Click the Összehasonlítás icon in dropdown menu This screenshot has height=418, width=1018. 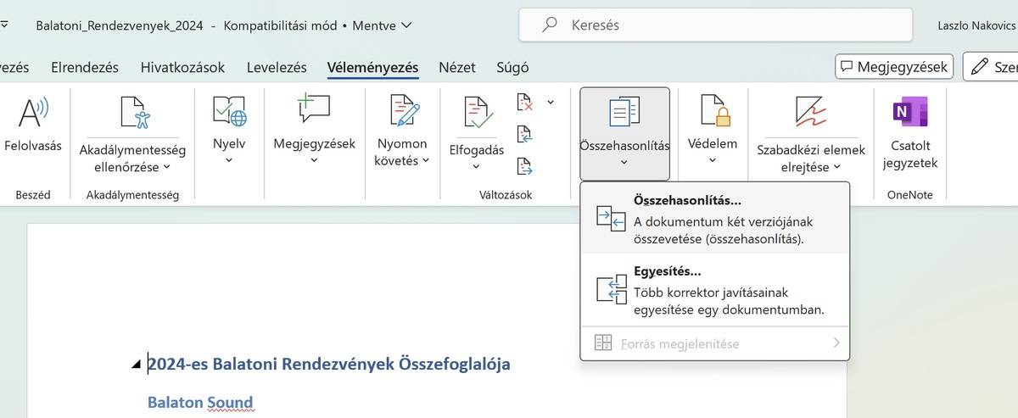pos(611,219)
